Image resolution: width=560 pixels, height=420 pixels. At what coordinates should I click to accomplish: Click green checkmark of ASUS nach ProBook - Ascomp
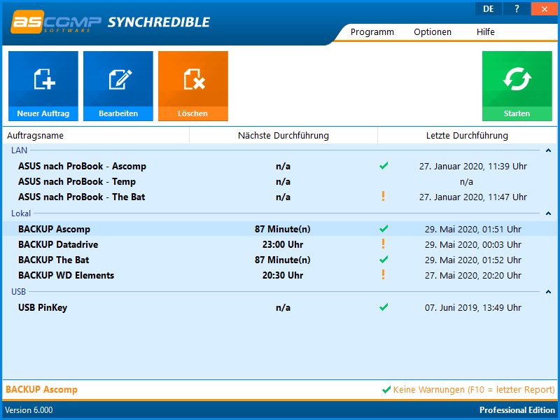(383, 166)
